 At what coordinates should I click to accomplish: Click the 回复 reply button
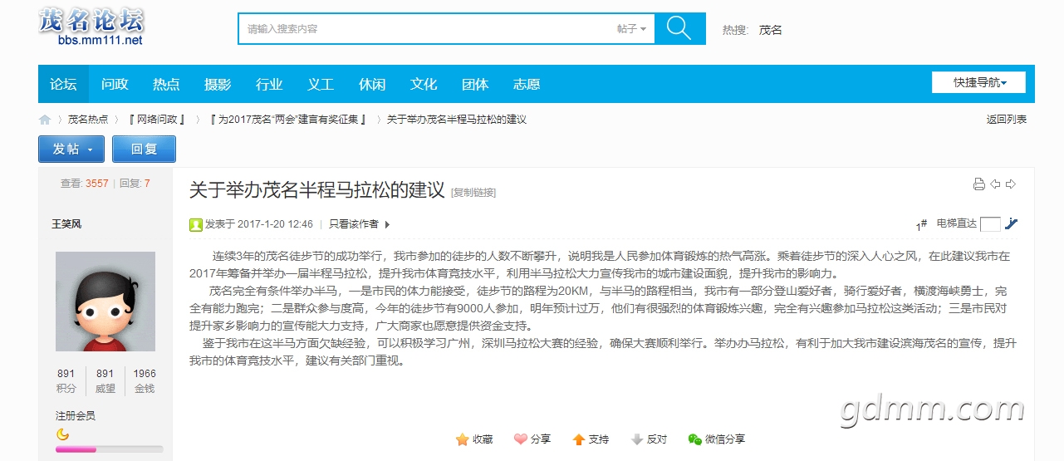coord(144,149)
